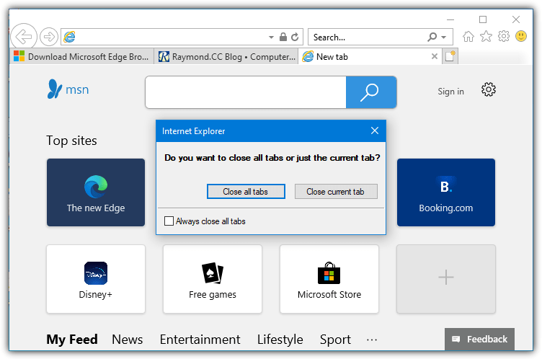Open the Home page icon

468,36
